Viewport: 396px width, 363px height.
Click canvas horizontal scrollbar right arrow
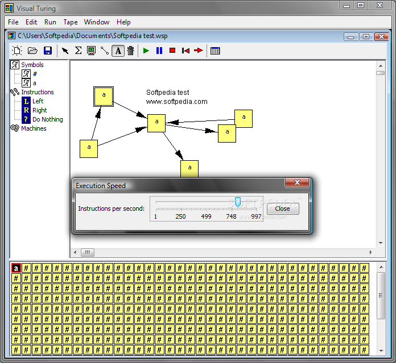pyautogui.click(x=370, y=252)
